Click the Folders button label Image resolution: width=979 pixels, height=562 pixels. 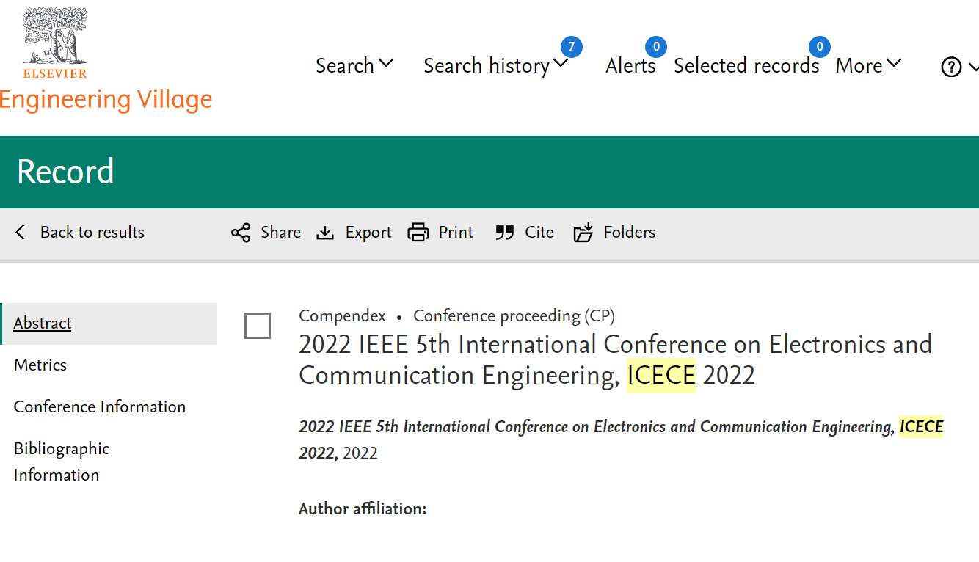pyautogui.click(x=630, y=233)
